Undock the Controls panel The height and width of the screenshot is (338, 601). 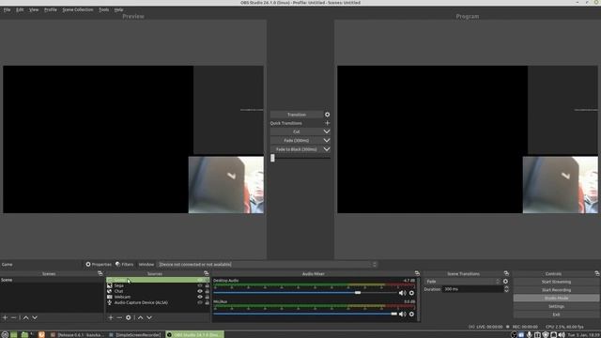pos(597,273)
